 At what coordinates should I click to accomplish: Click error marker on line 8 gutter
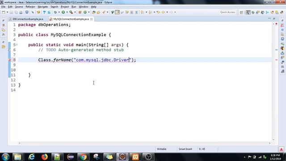click(9, 60)
